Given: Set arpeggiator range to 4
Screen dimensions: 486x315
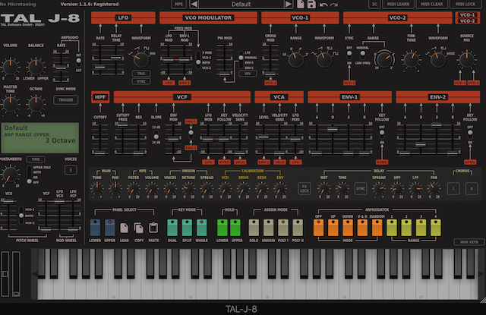Looking at the screenshot, I should (x=436, y=228).
